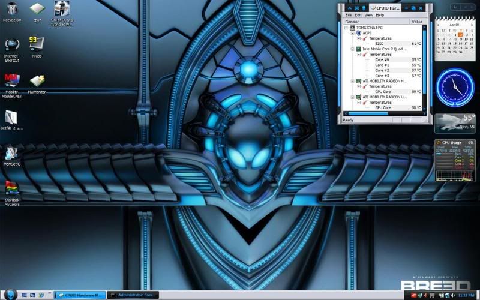Select the Core #2 row
The width and height of the screenshot is (480, 300).
coord(398,70)
